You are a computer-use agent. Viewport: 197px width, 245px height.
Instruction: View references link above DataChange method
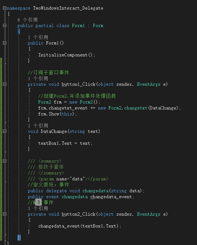tap(38, 126)
